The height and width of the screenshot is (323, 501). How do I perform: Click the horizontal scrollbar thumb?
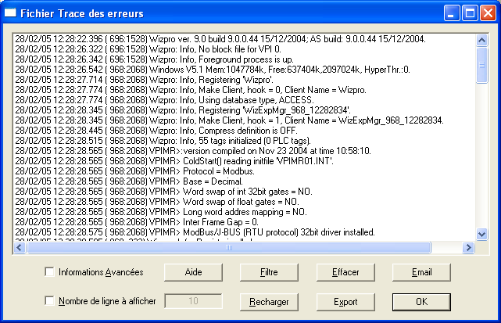[229, 247]
